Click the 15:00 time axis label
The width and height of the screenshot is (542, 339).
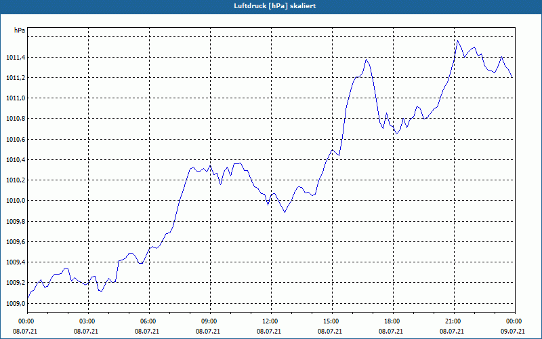pyautogui.click(x=332, y=321)
